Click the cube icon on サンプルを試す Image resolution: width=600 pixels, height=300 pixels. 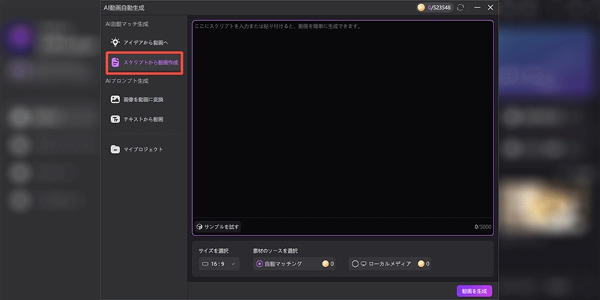[199, 227]
